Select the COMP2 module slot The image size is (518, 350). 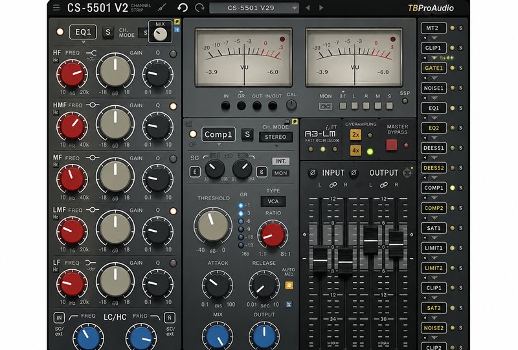coord(433,208)
